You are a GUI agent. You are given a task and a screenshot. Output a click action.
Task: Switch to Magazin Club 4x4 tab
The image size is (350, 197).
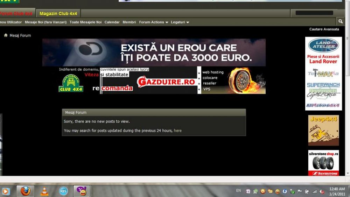click(x=58, y=14)
